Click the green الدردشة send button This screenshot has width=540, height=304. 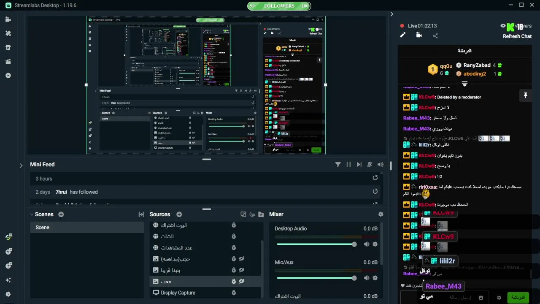(518, 298)
